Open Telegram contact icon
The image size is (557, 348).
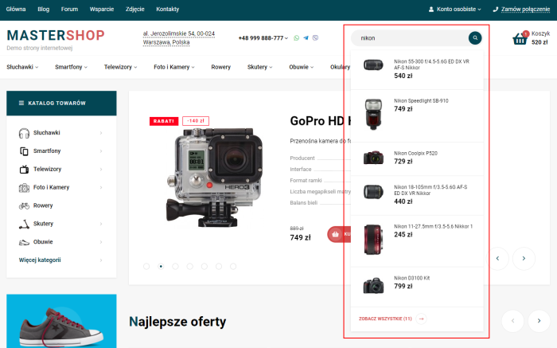pos(306,38)
